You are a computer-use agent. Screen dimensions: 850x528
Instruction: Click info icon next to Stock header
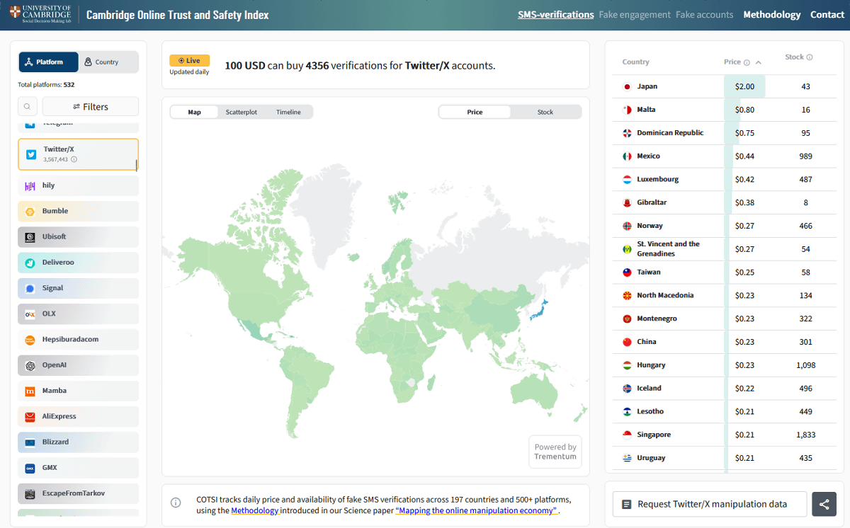click(x=810, y=57)
